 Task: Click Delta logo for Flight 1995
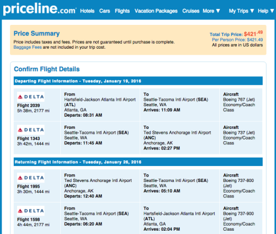click(x=31, y=178)
